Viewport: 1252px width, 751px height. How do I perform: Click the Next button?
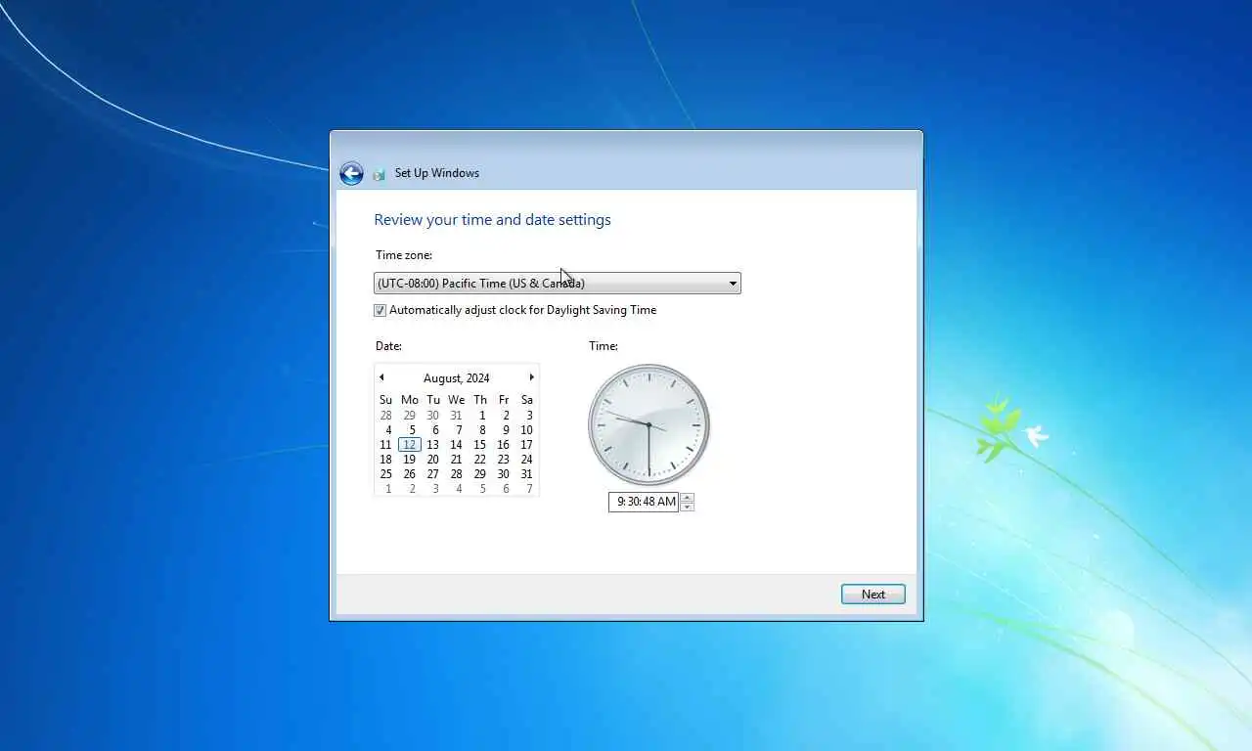(x=873, y=595)
